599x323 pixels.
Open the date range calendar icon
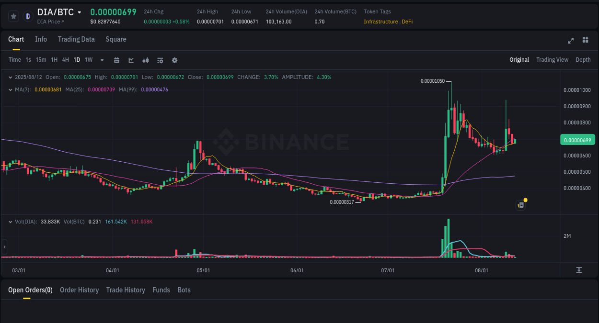(x=116, y=60)
